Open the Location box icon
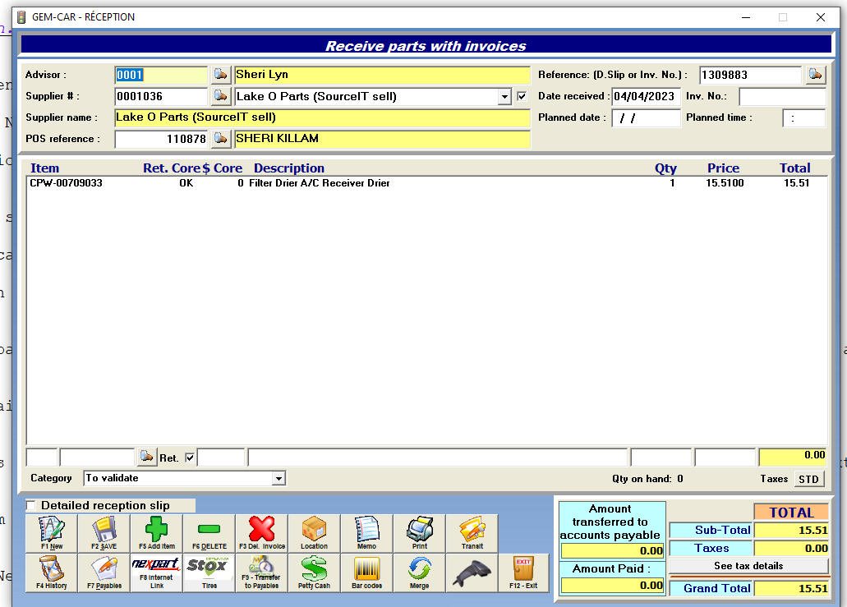The width and height of the screenshot is (847, 607). click(x=314, y=533)
